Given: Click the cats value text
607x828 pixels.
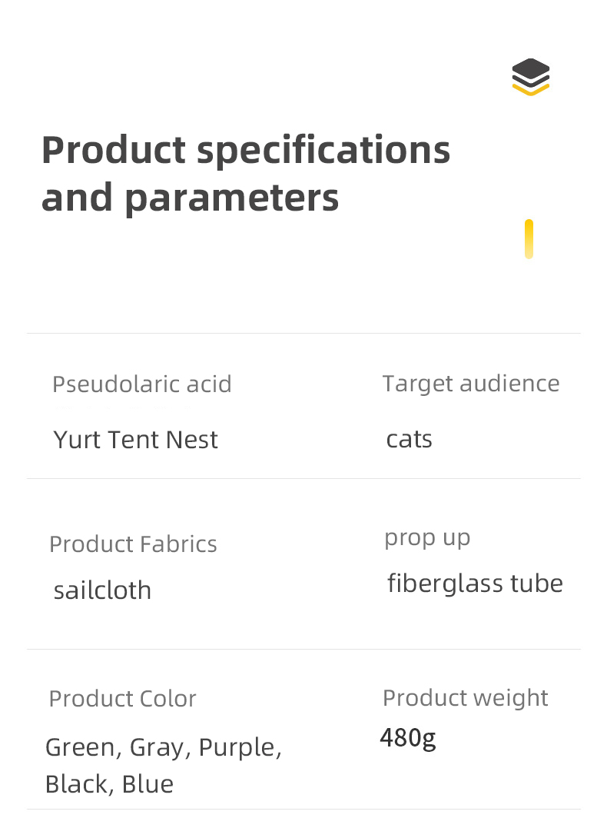Looking at the screenshot, I should click(409, 440).
